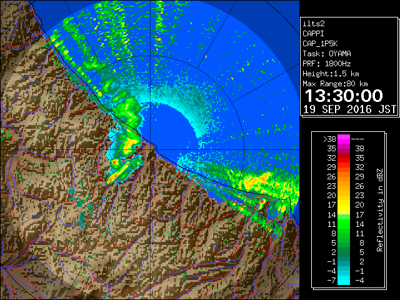Select the 'CAPPI' product label
Viewport: 400px width, 300px height.
pos(313,34)
